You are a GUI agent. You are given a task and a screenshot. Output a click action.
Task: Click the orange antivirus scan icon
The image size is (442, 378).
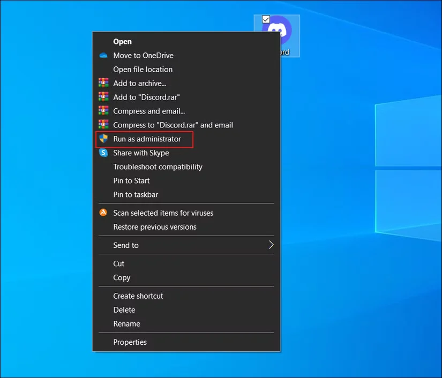pos(103,213)
